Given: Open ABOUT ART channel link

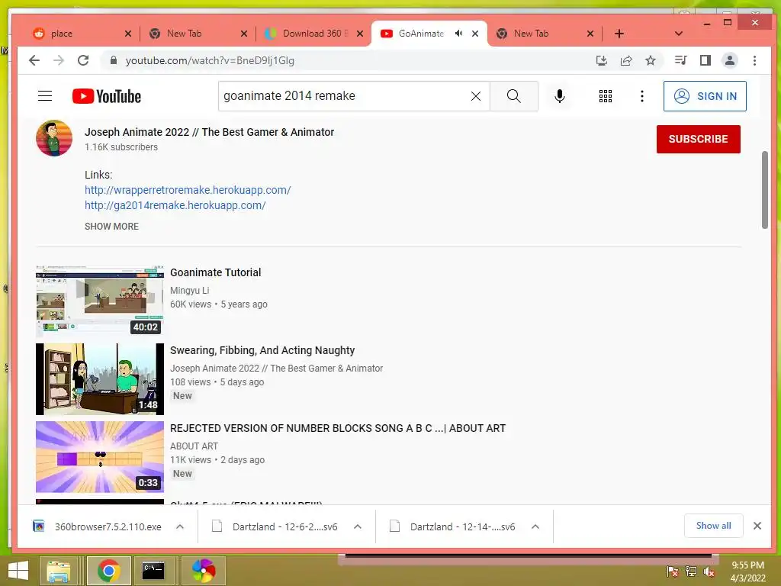Looking at the screenshot, I should click(x=194, y=446).
